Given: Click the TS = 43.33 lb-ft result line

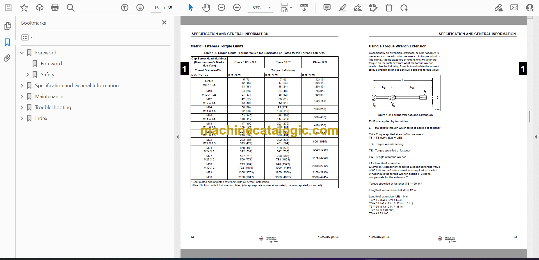Looking at the screenshot, I should [379, 213].
